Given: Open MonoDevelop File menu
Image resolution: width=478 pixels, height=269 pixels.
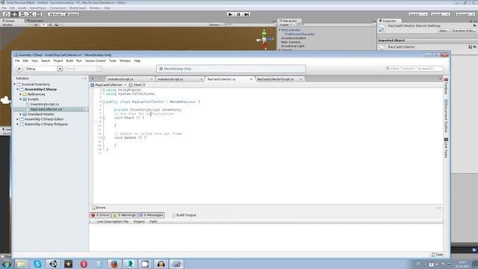Looking at the screenshot, I should [x=17, y=61].
